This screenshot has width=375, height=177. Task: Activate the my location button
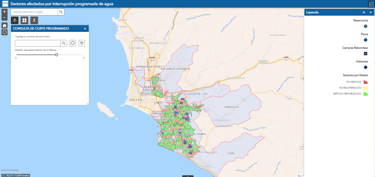pos(4,32)
